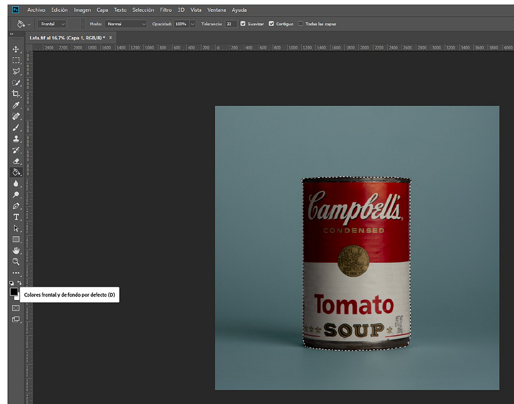Screen dimensions: 514x404
Task: Select the Polygonal Lasso tool
Action: 16,71
